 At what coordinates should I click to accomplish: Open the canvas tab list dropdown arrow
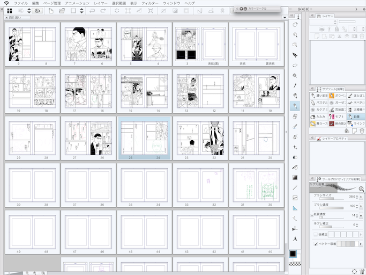[285, 18]
